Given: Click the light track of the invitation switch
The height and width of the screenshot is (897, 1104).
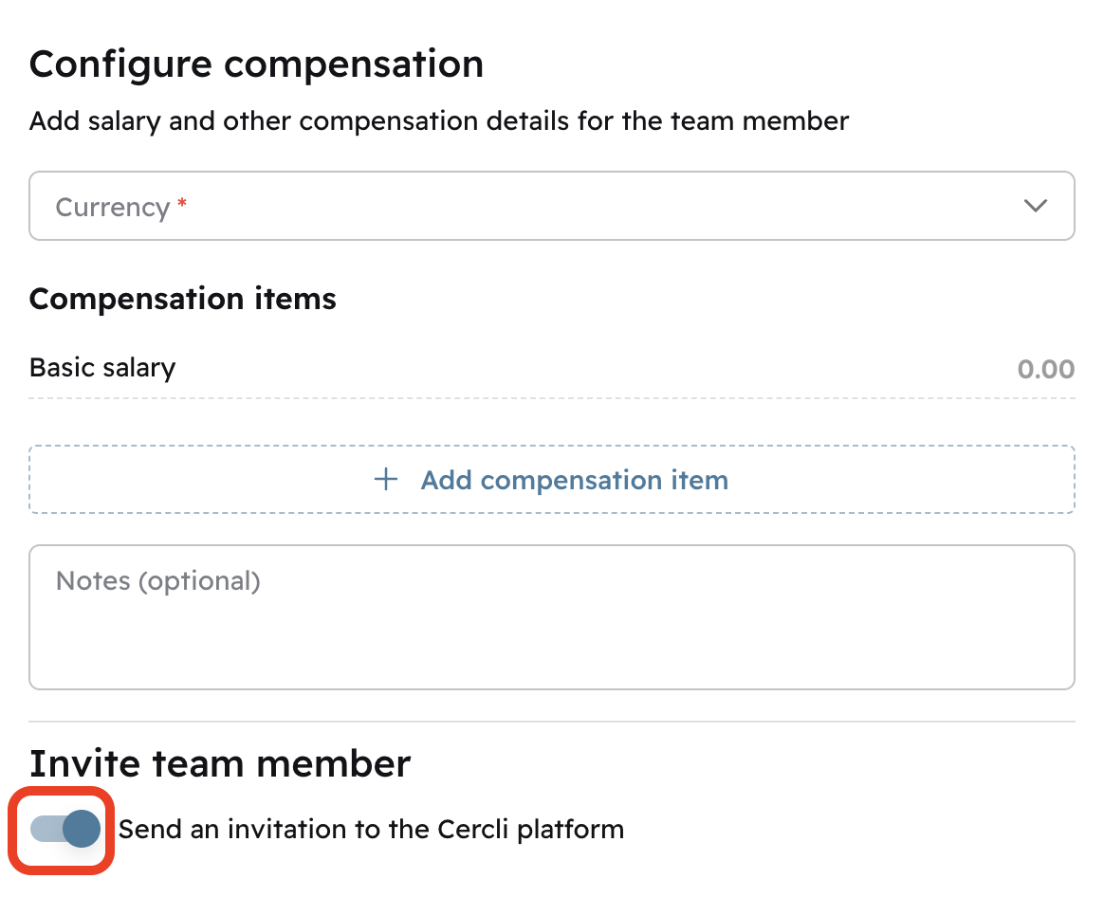Looking at the screenshot, I should (44, 829).
